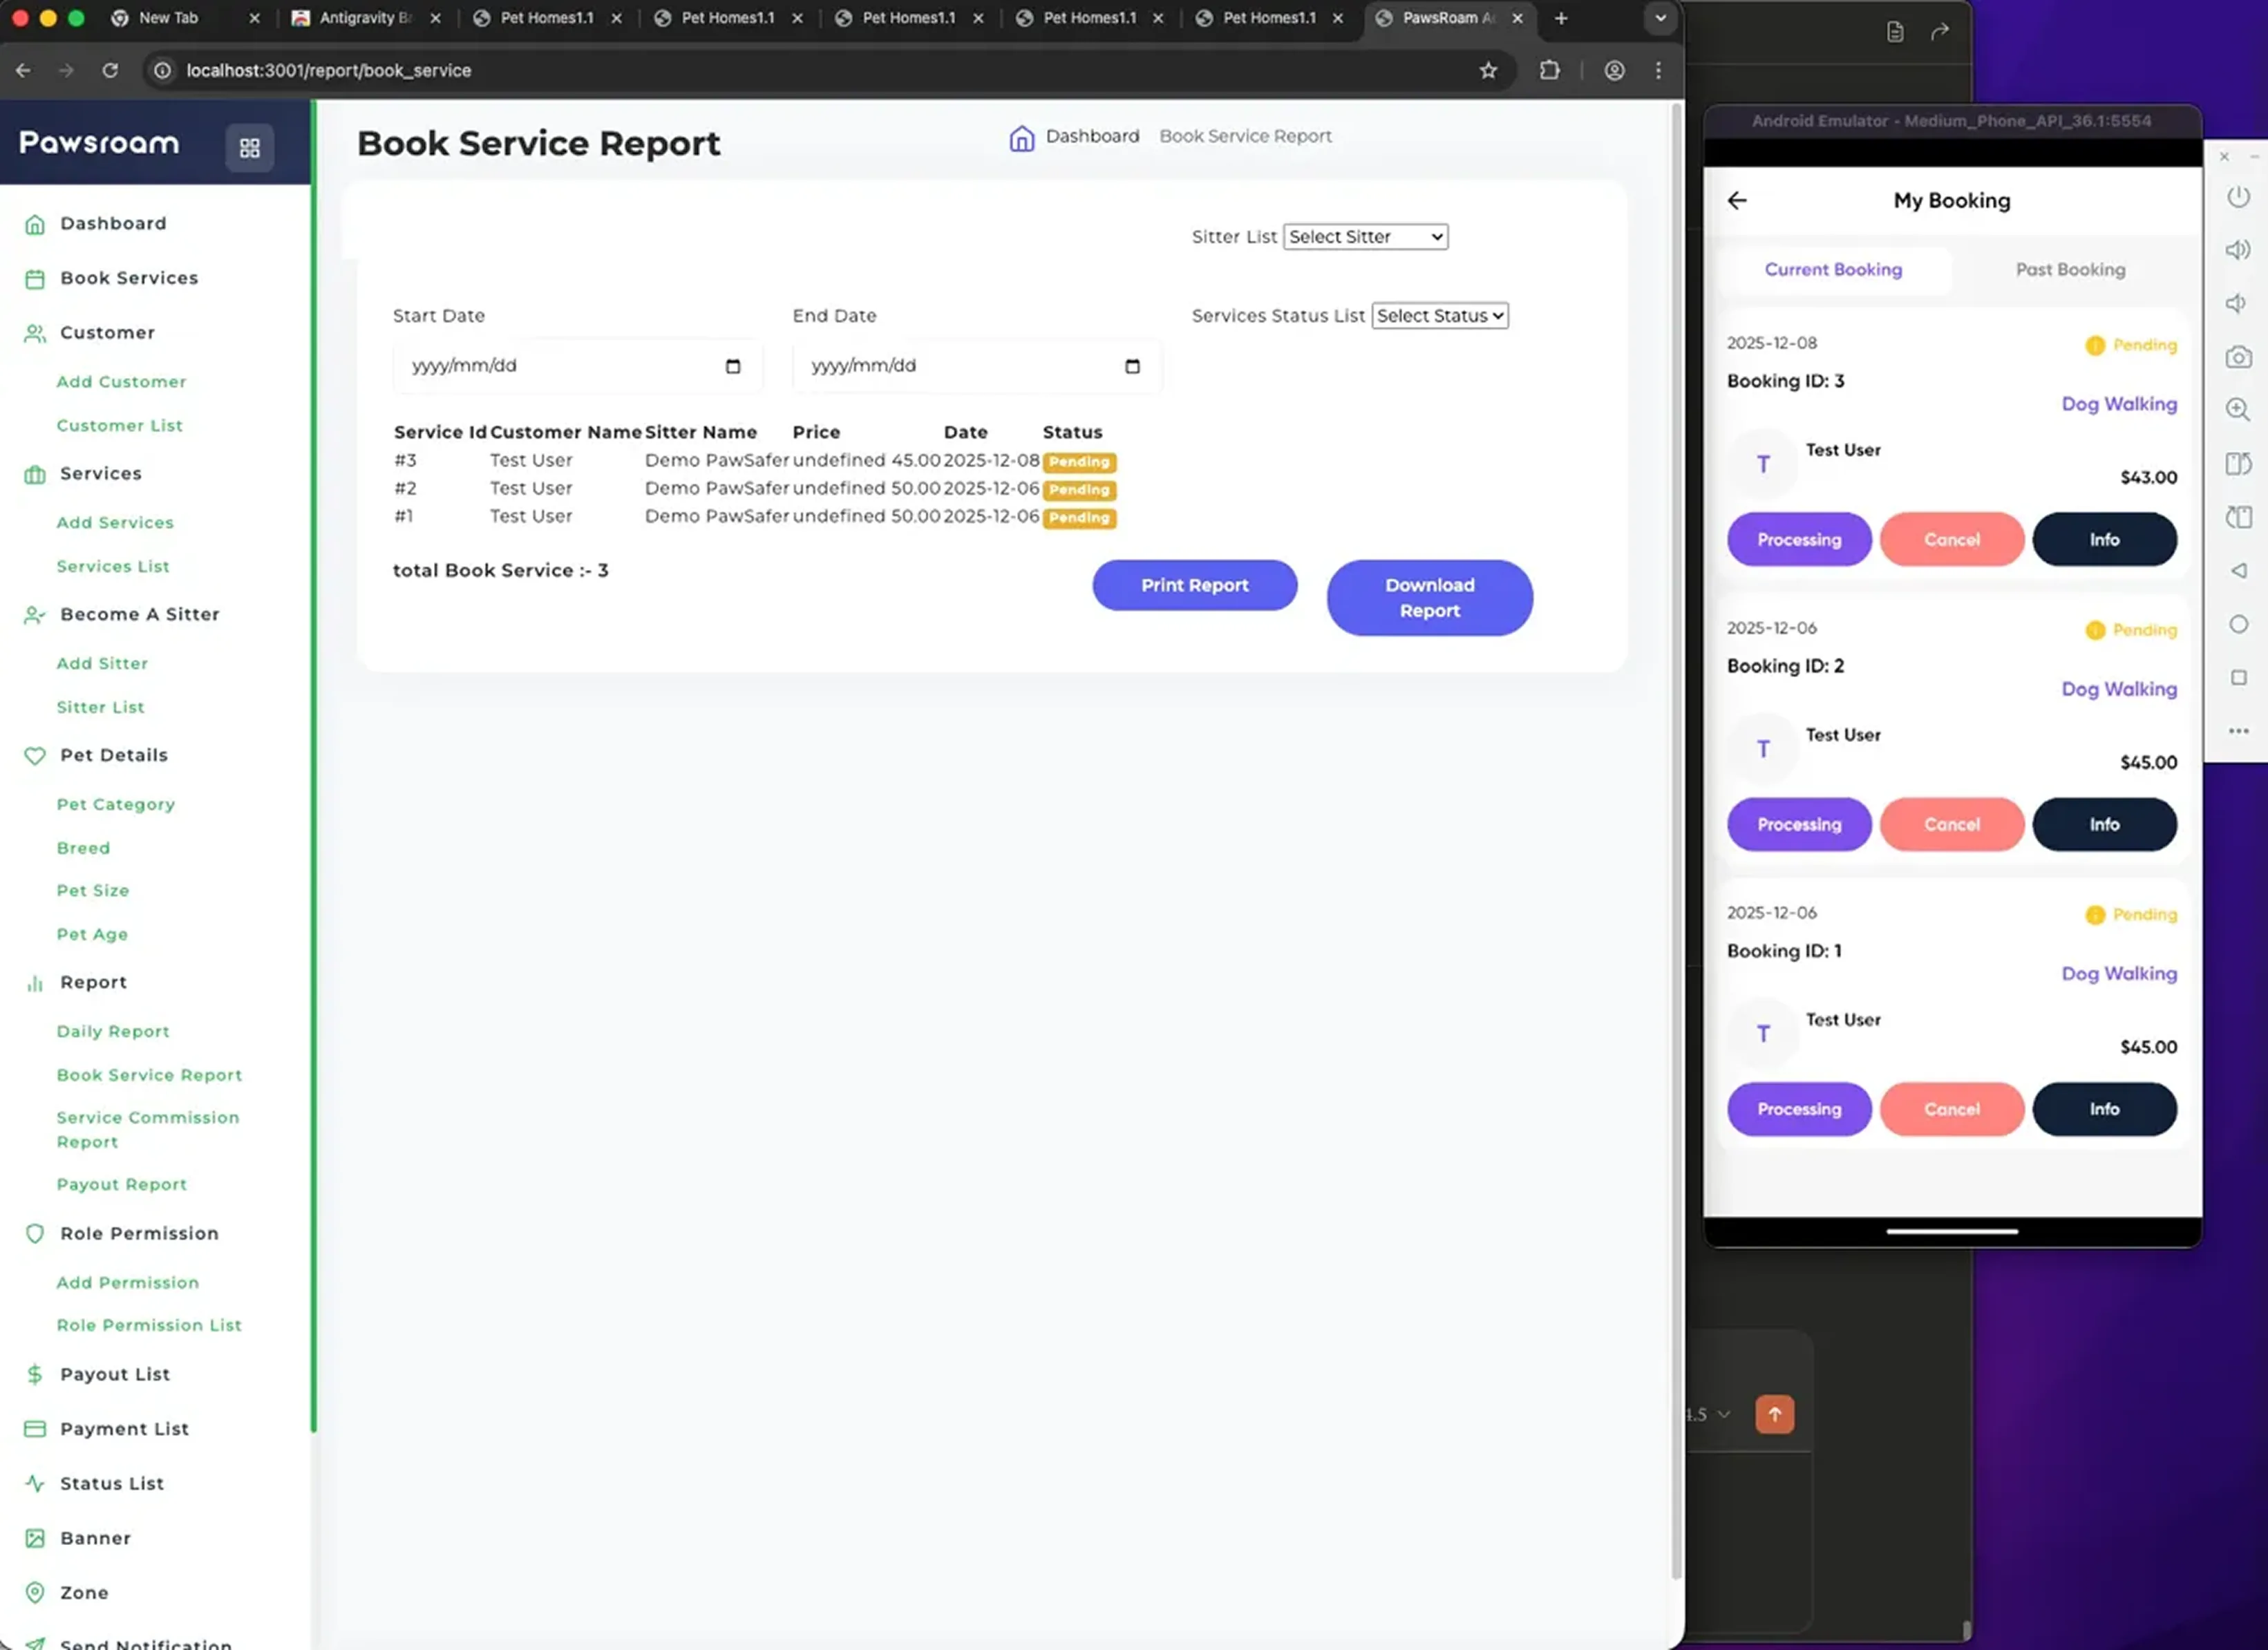Click the Banner image icon in the sidebar

(36, 1537)
